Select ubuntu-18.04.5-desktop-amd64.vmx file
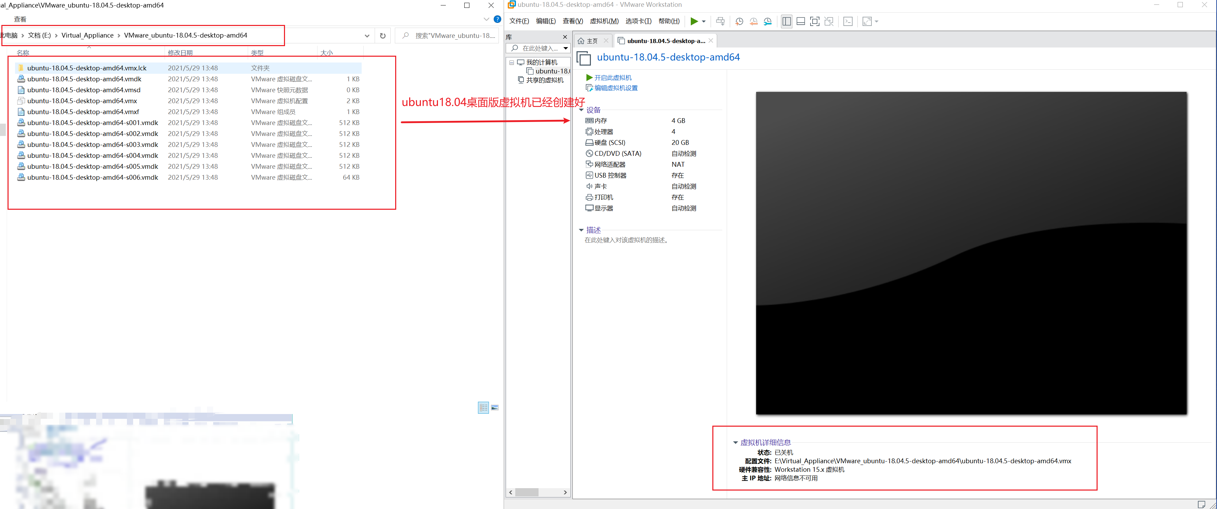 click(x=188, y=101)
